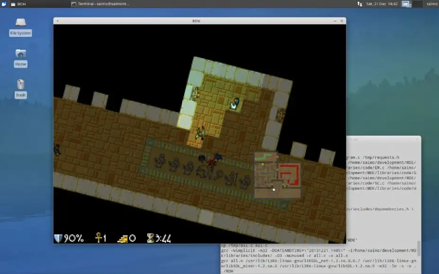Click the hourglass timer icon
This screenshot has width=439, height=274.
pyautogui.click(x=151, y=238)
